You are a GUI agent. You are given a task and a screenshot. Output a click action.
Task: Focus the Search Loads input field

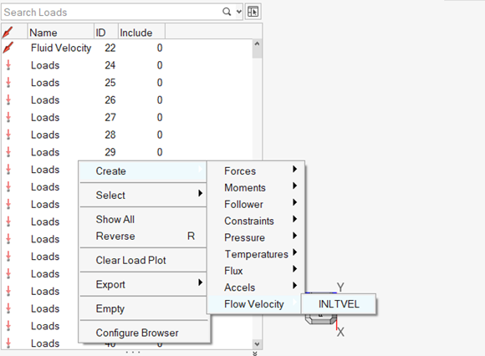coord(111,12)
